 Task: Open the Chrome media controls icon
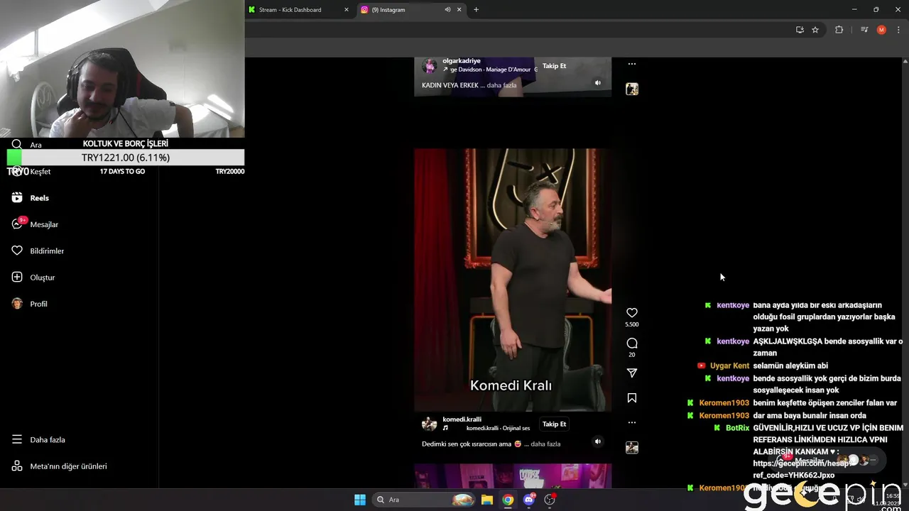click(864, 30)
